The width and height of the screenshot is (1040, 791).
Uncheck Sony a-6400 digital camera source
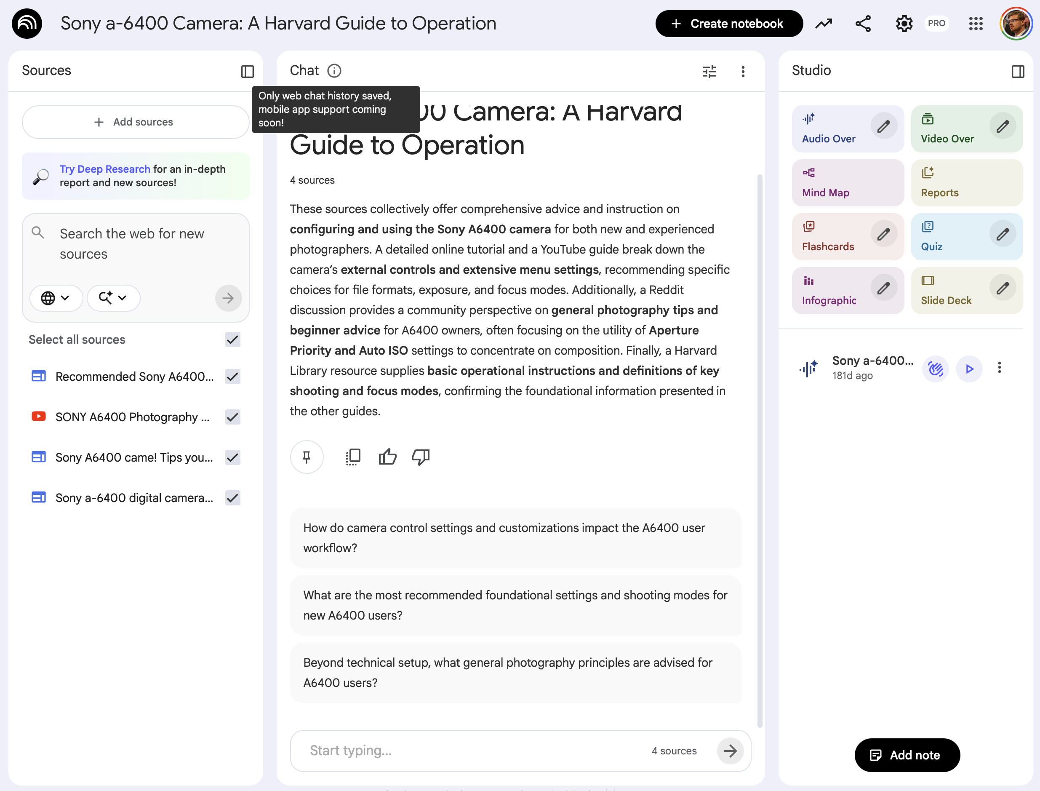[x=232, y=498]
